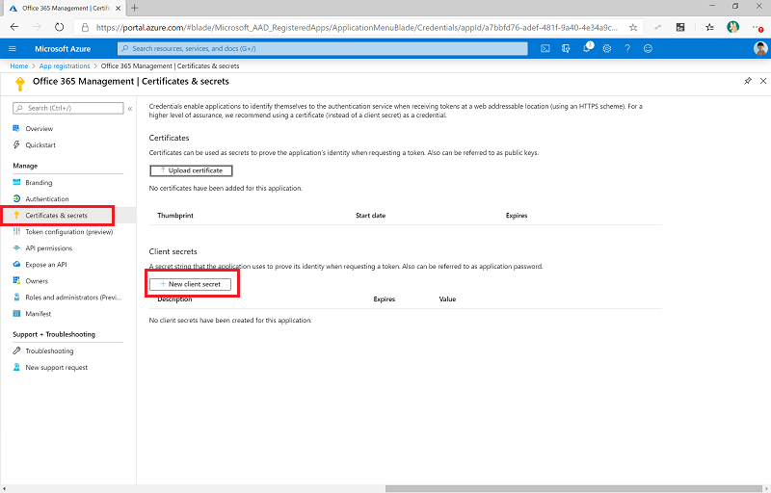Go to the App registrations breadcrumb link
Viewport: 771px width, 493px height.
pos(65,65)
